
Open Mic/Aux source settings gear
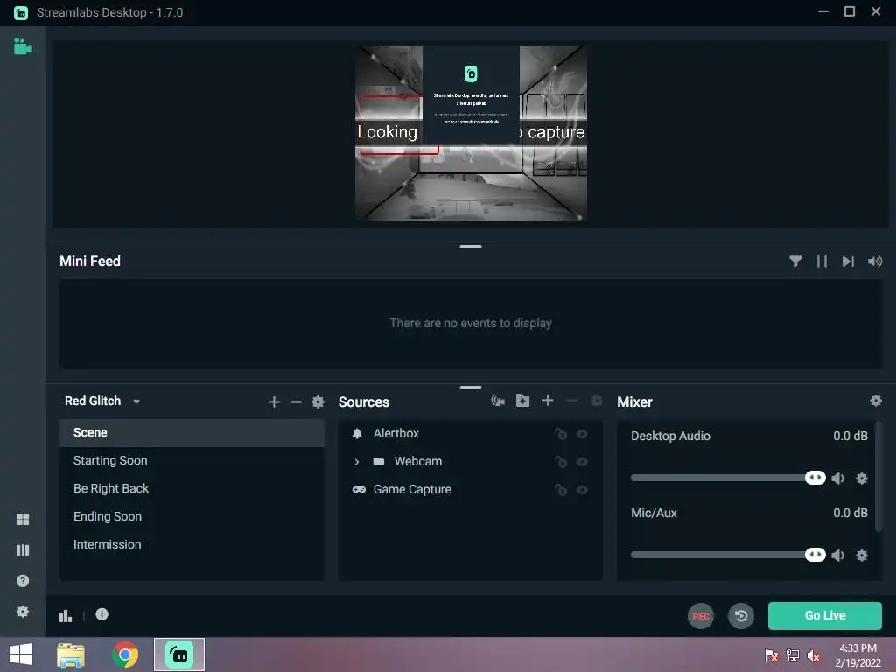[862, 556]
